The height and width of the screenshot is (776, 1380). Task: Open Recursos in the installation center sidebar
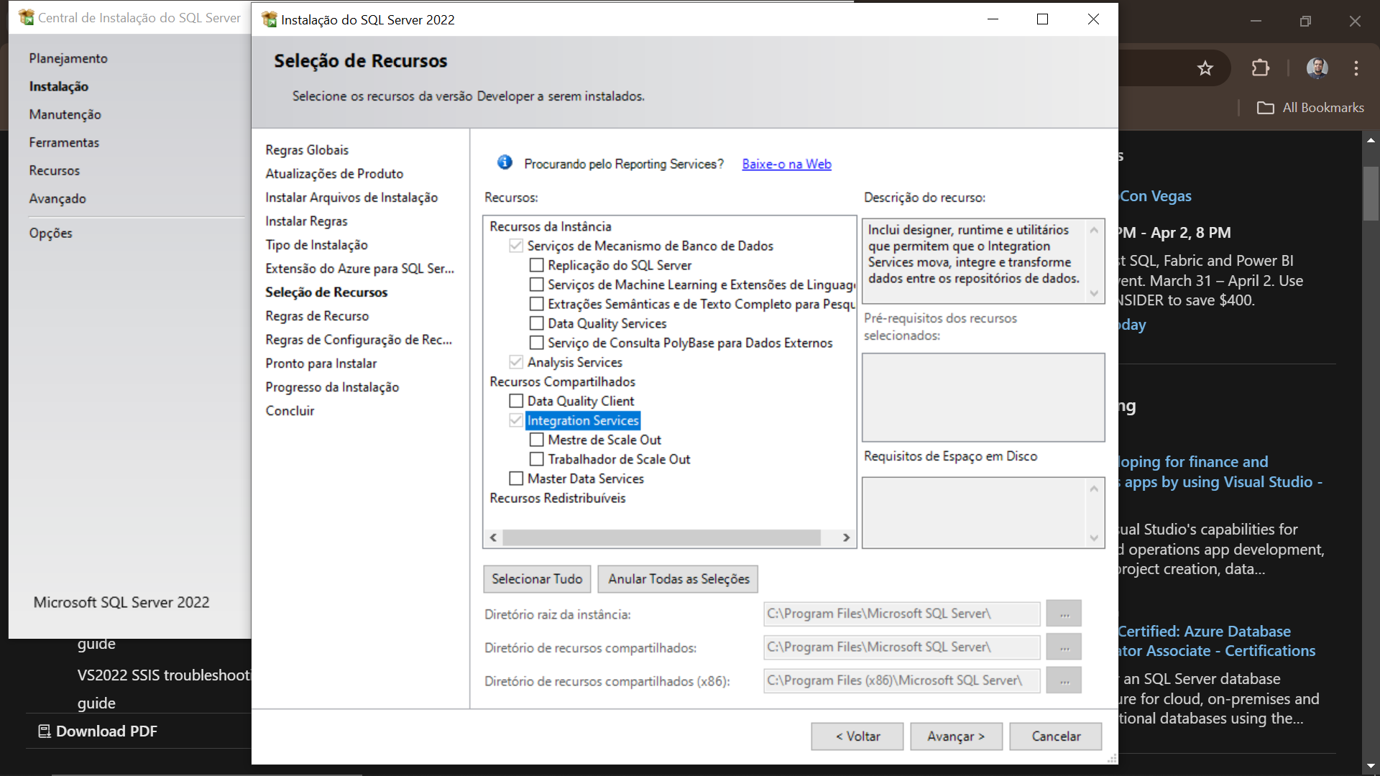55,170
